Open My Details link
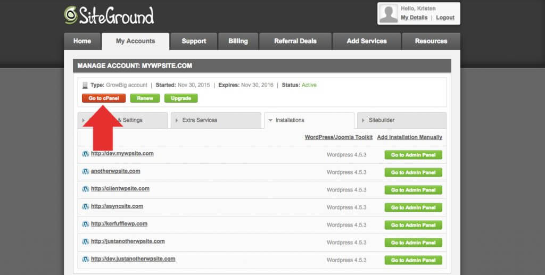Screen dimensions: 545x275 tap(414, 18)
